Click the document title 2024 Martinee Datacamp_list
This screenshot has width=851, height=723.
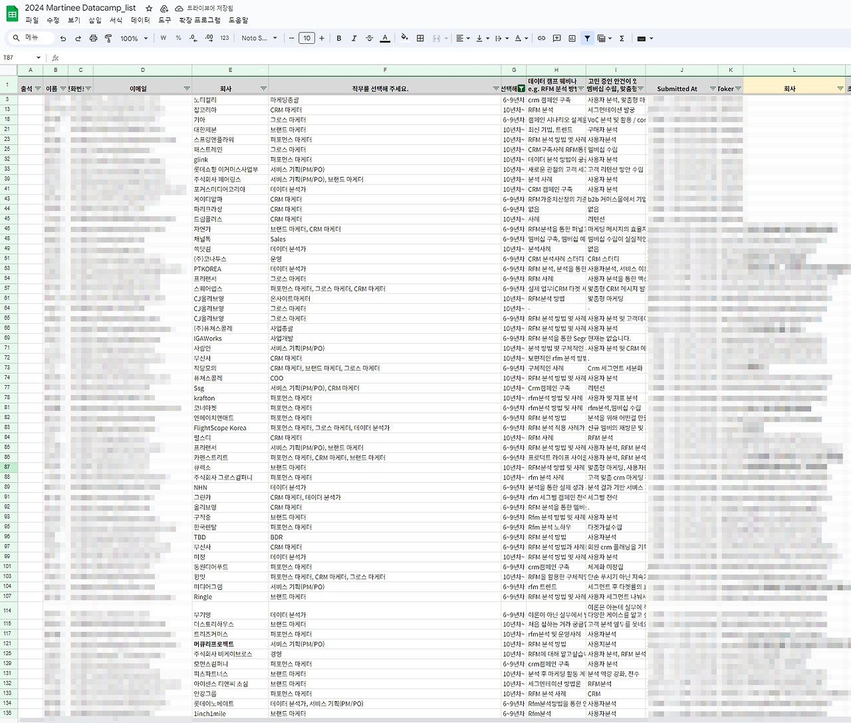80,8
